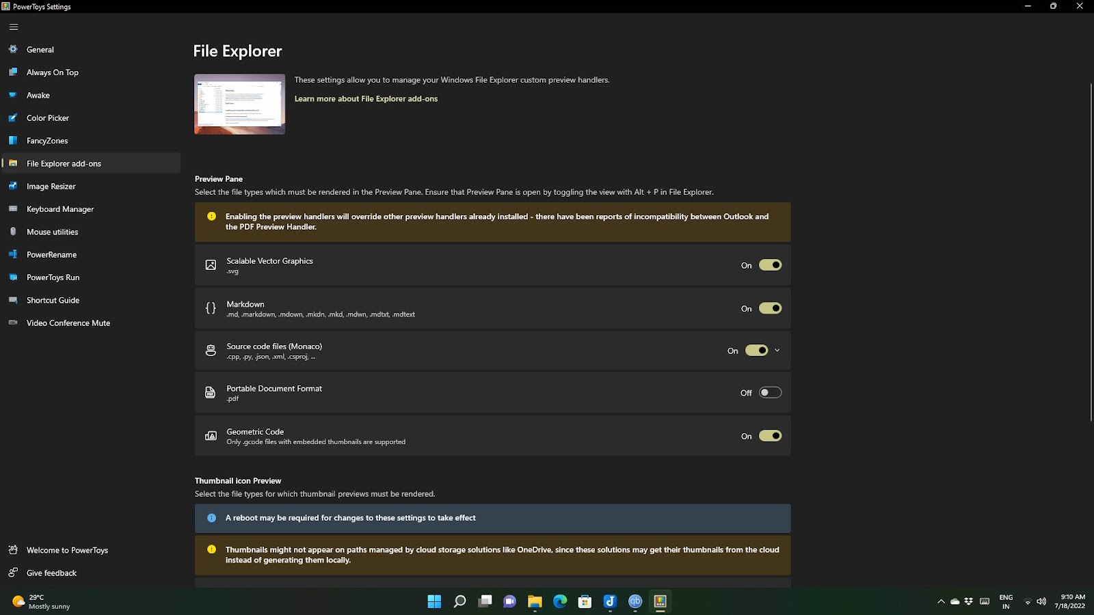Go to the Keyboard Manager page

(91, 209)
